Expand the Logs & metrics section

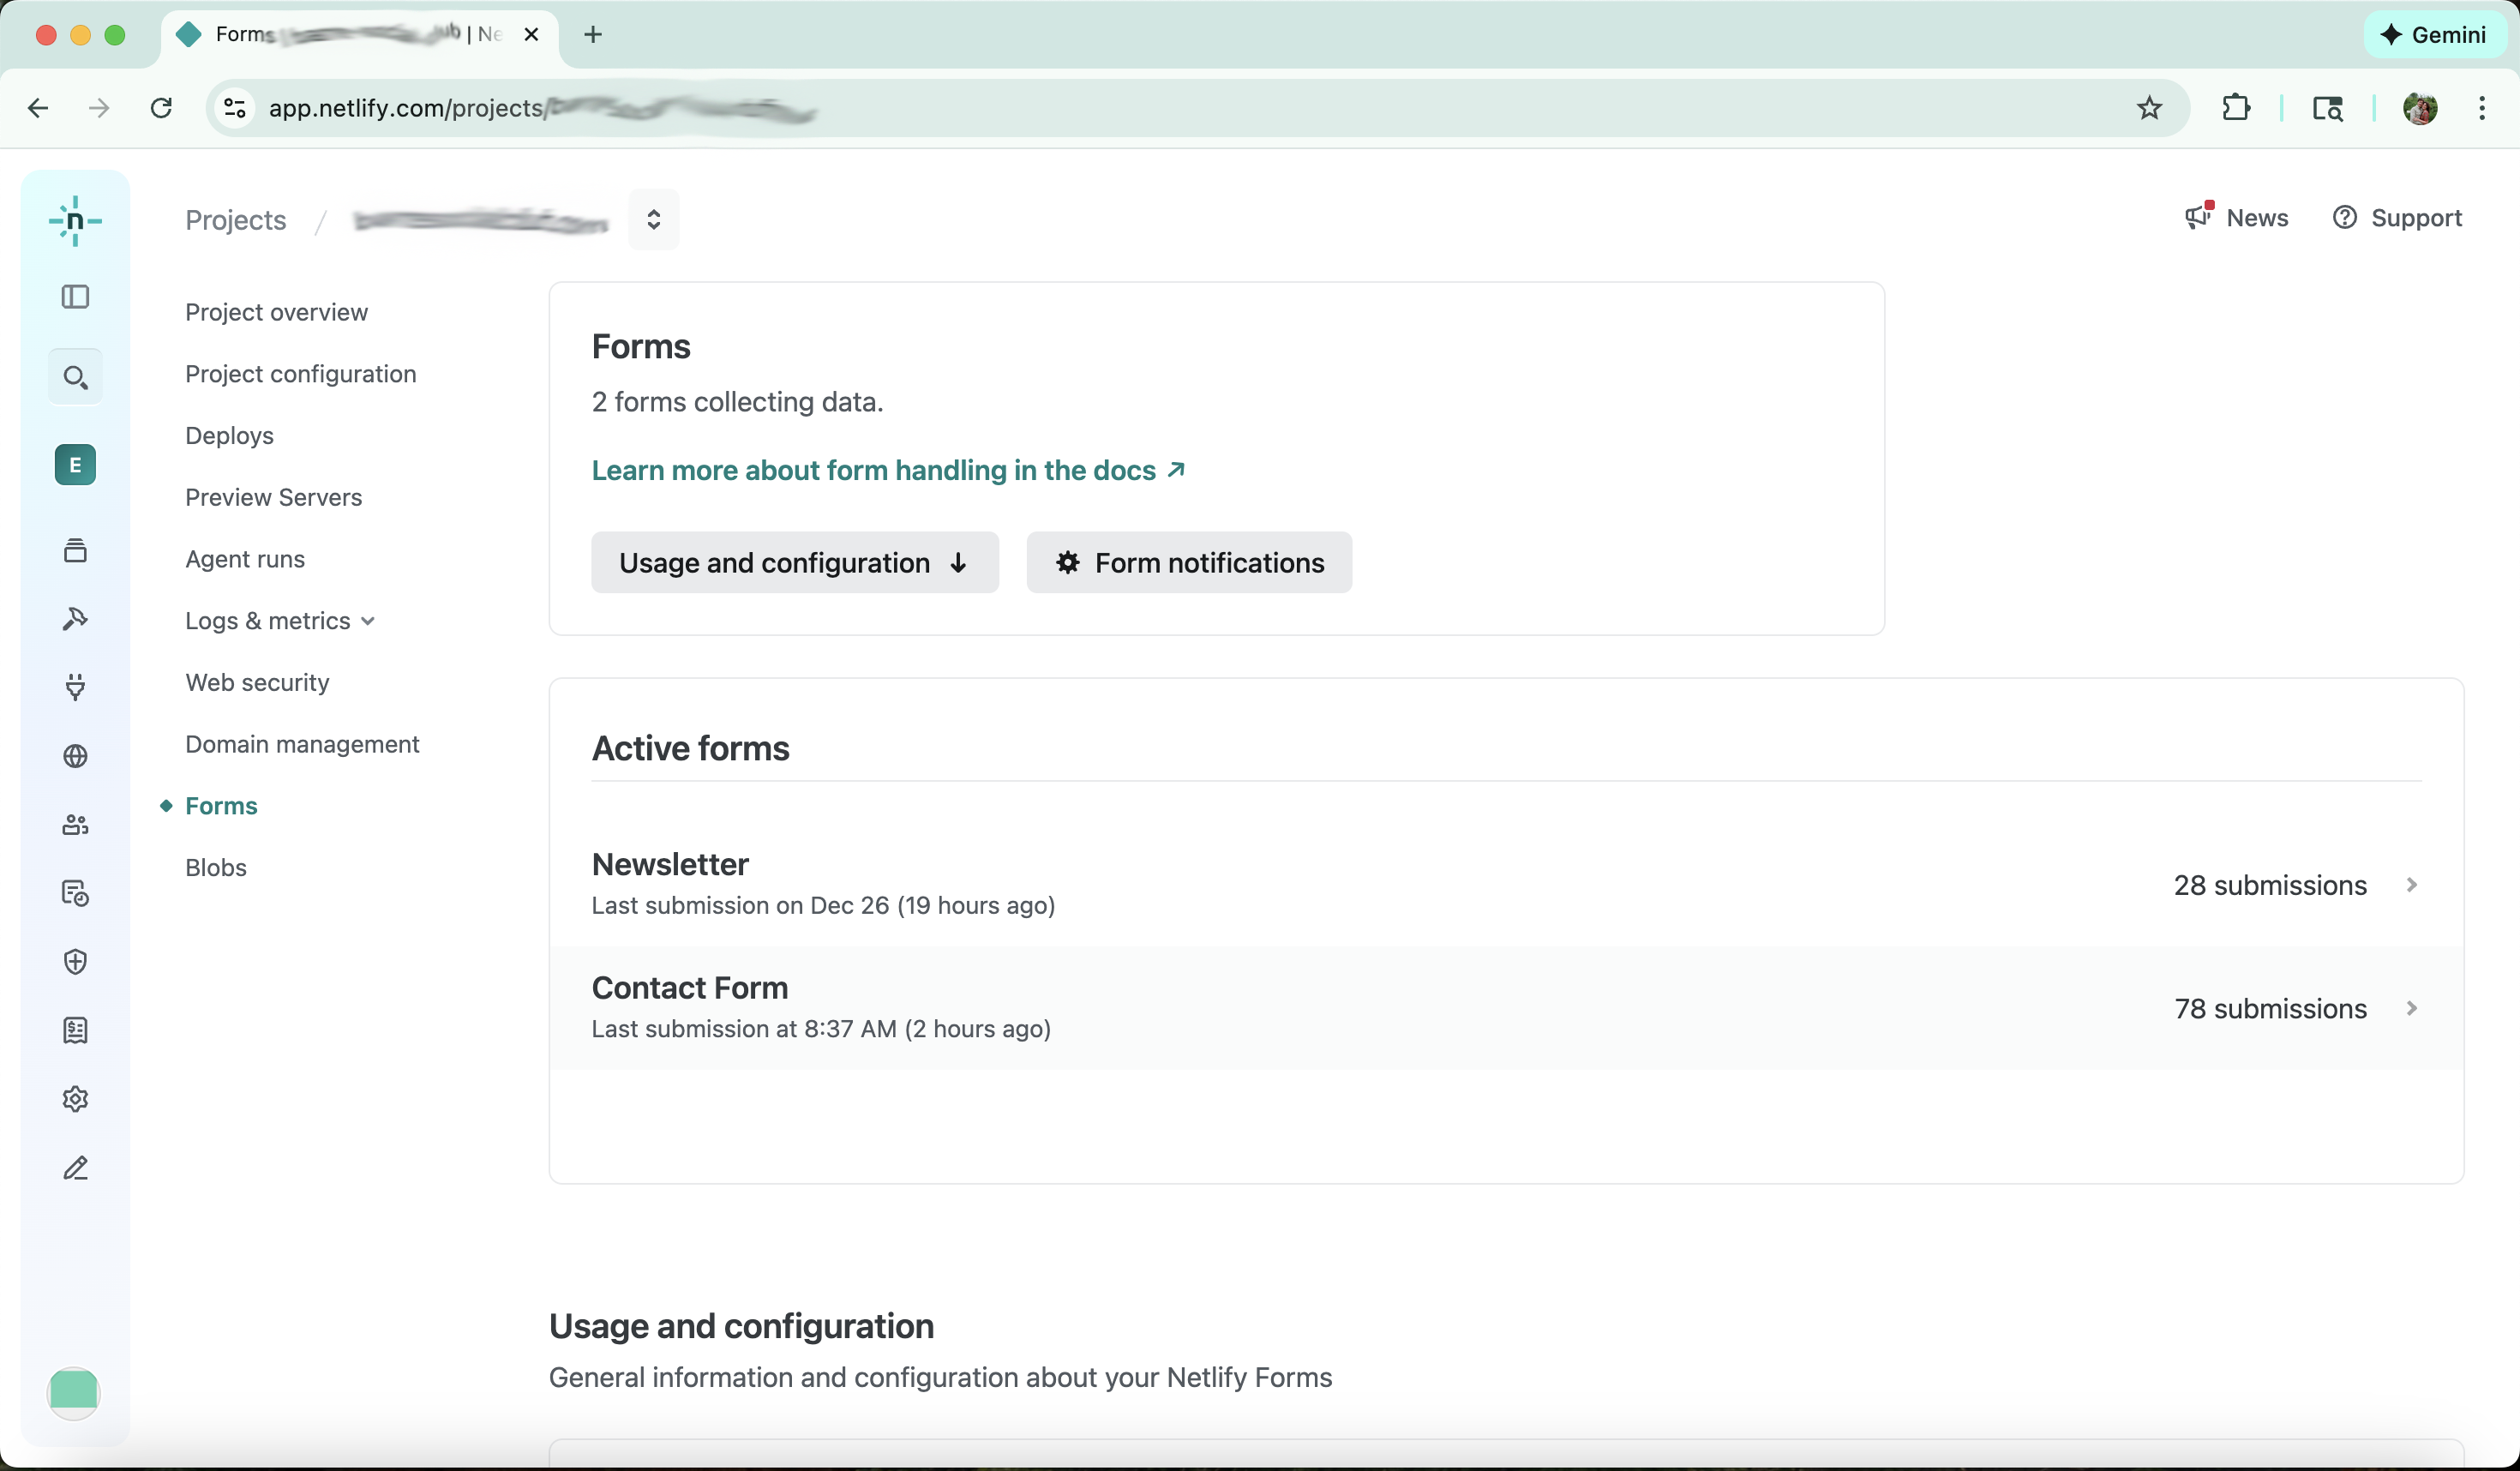tap(279, 620)
